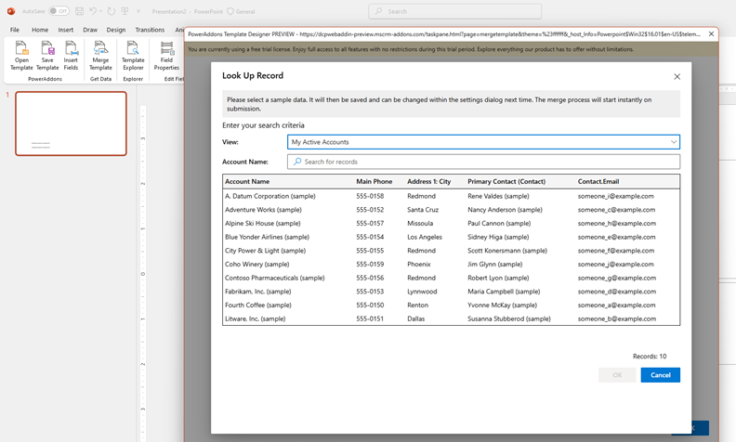
Task: Select Fabrikam, Inc. (sample) record
Action: pyautogui.click(x=451, y=292)
